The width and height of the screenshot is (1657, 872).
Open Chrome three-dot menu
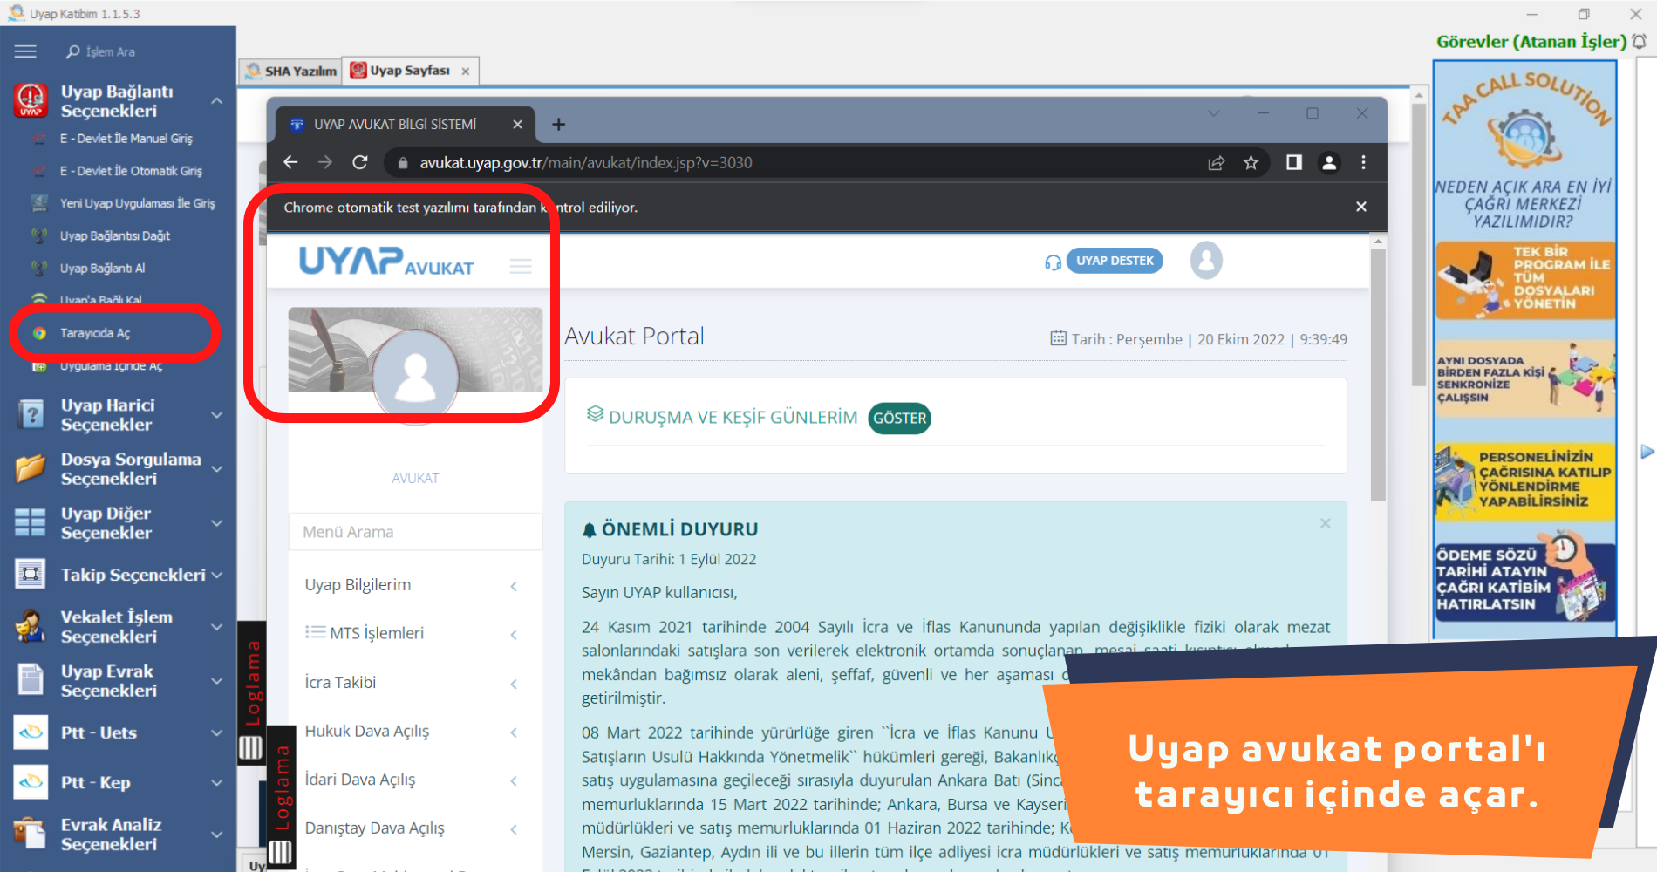(1363, 162)
